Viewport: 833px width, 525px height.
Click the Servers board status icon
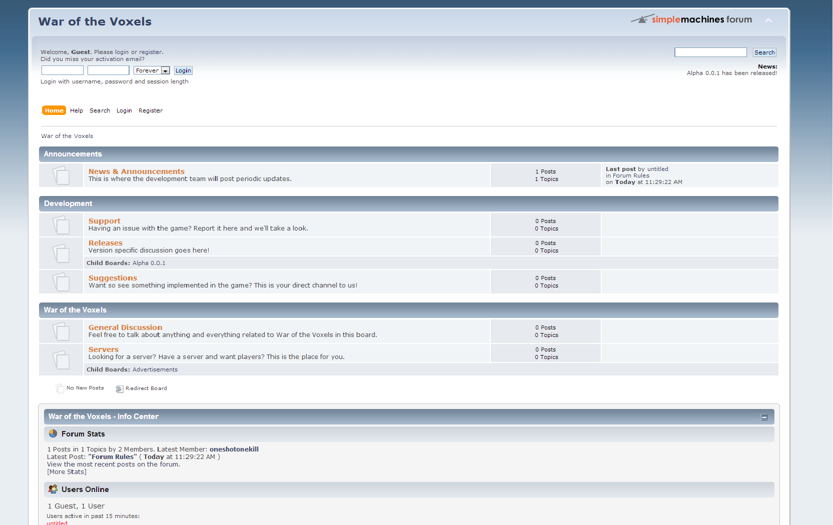tap(61, 359)
